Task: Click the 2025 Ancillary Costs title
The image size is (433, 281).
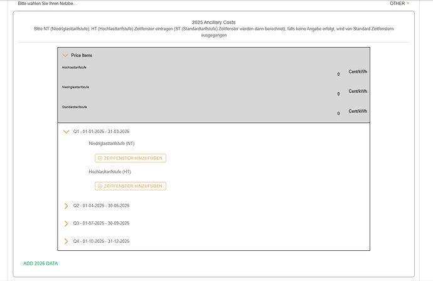Action: tap(214, 22)
